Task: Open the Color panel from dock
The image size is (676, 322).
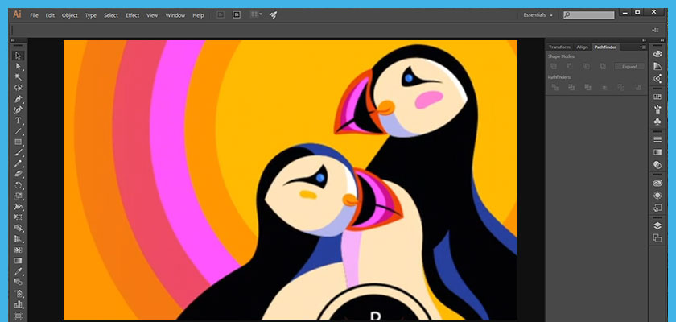Action: (x=657, y=54)
